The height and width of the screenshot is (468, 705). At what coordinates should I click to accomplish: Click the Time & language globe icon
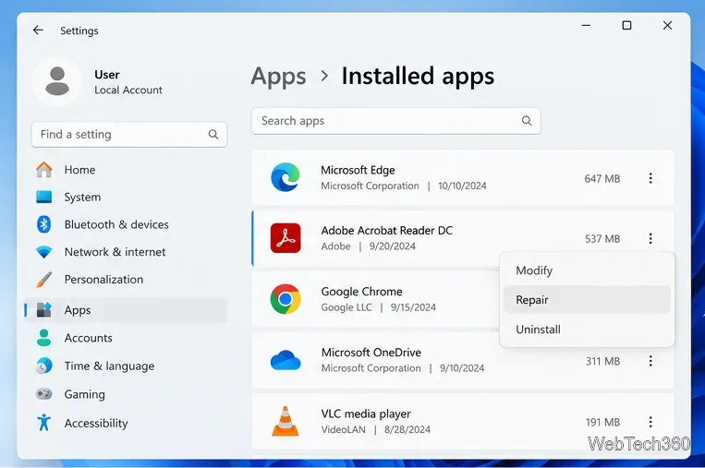44,366
